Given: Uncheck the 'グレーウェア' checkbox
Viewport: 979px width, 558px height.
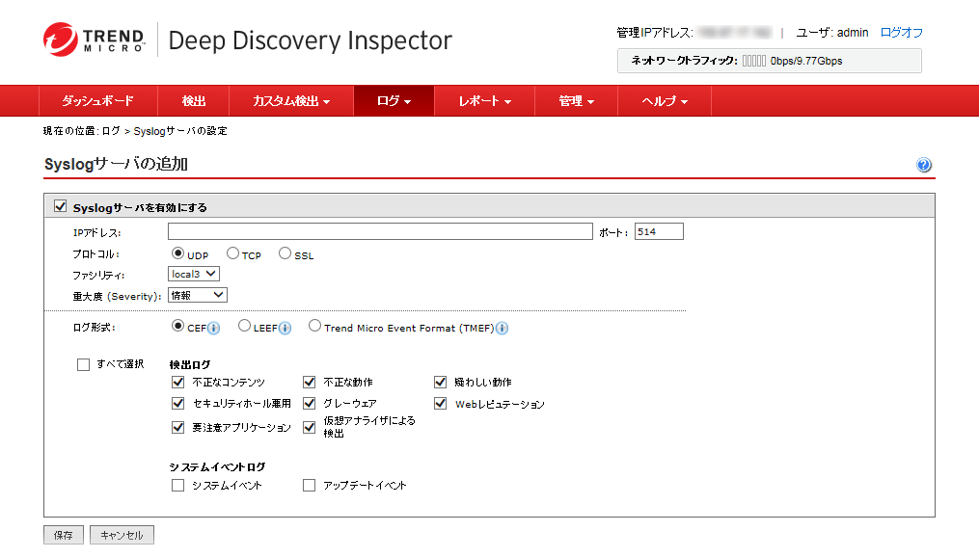Looking at the screenshot, I should pyautogui.click(x=309, y=403).
